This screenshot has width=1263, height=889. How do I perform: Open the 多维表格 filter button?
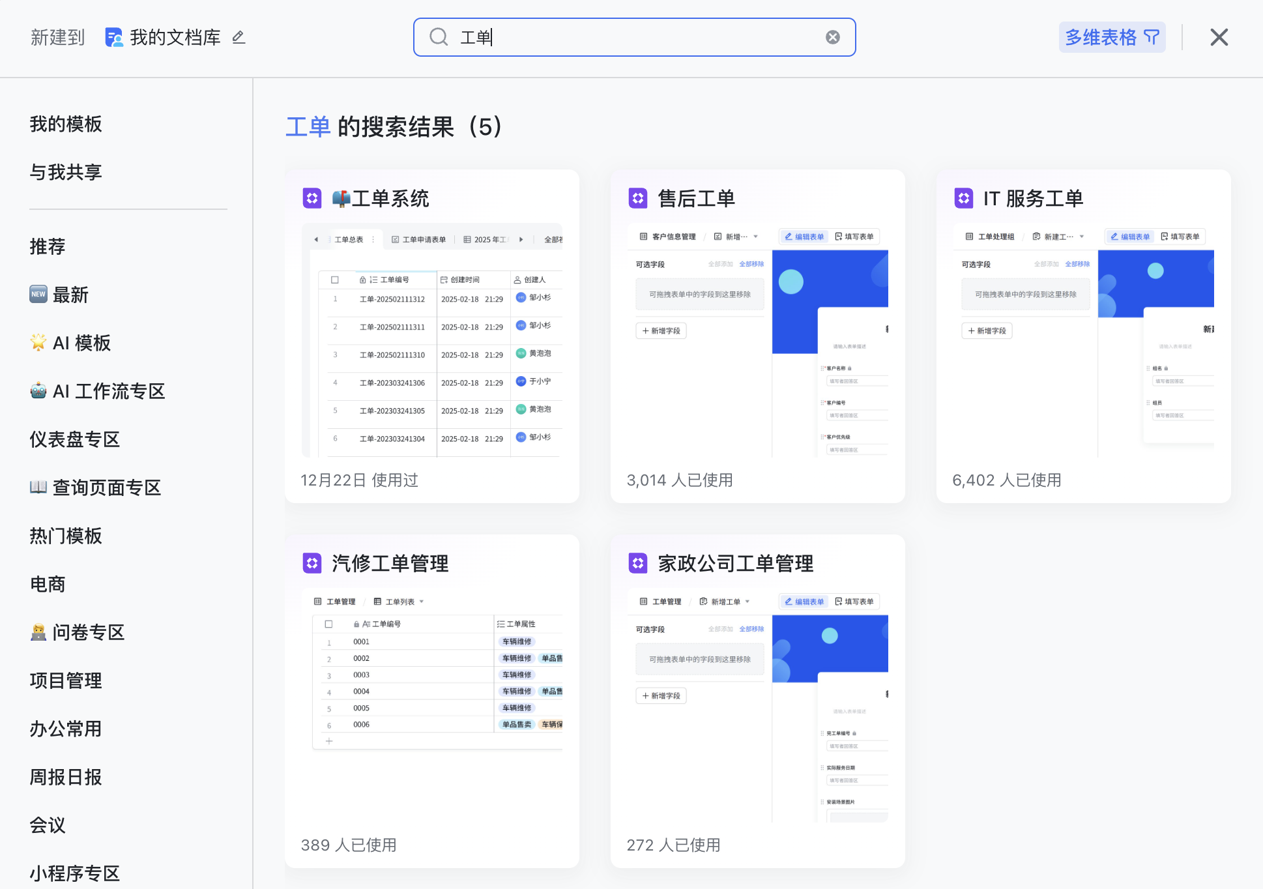(1111, 37)
